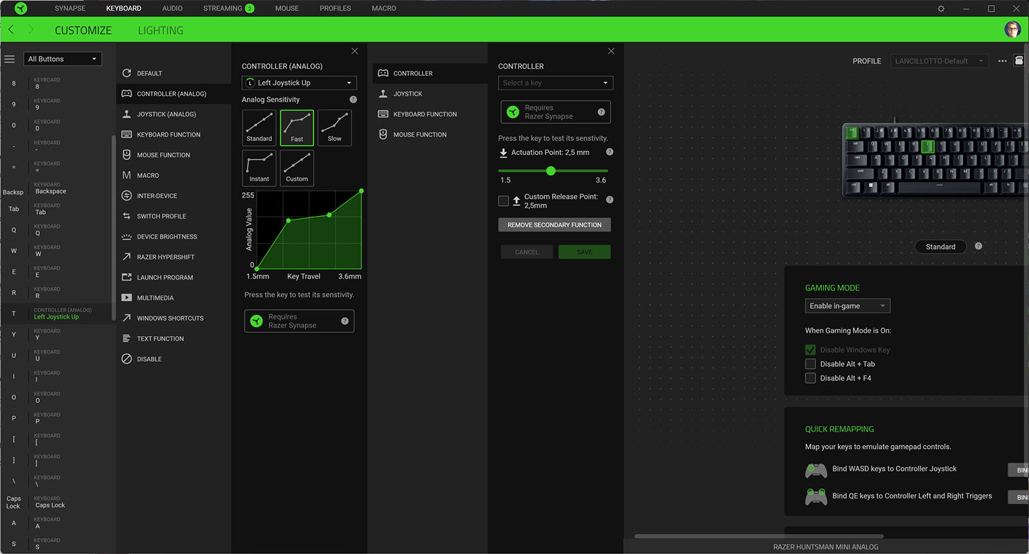
Task: Switch to Audio tab
Action: (x=172, y=8)
